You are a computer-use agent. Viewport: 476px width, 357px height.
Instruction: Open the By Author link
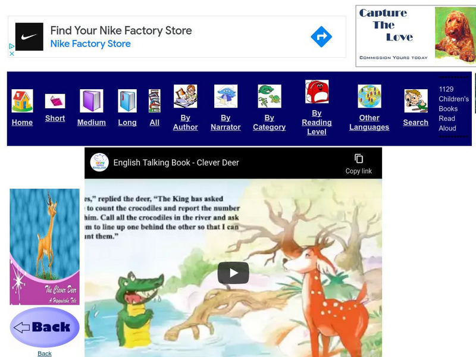185,123
